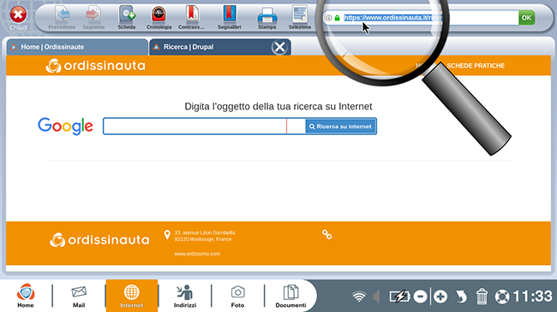Screen dimensions: 557x312
Task: Close the Ricerca | Drupal tab
Action: (x=279, y=47)
